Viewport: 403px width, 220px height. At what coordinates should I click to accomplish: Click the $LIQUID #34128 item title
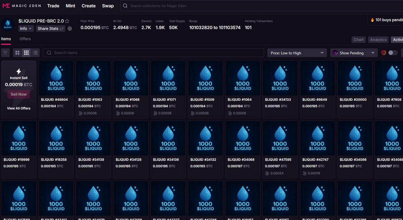click(x=129, y=160)
